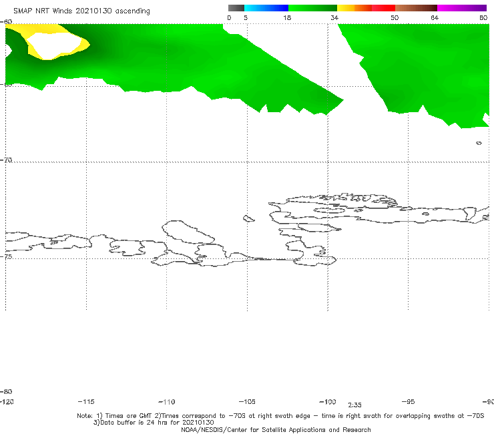Click the note '3)Data buffer is 24 hrs for 20210130'

(154, 423)
